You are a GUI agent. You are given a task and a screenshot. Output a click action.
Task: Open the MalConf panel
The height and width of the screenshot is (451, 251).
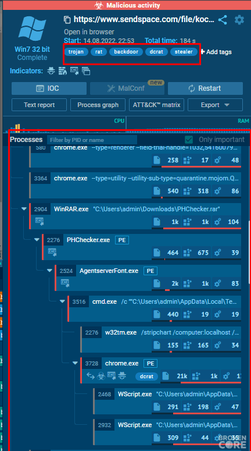pos(127,88)
